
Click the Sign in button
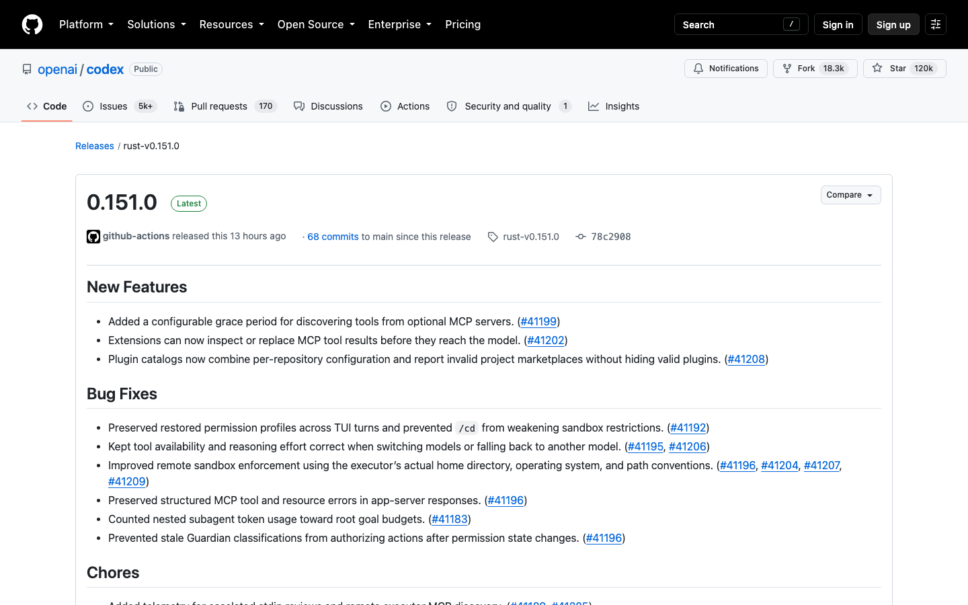(x=838, y=24)
